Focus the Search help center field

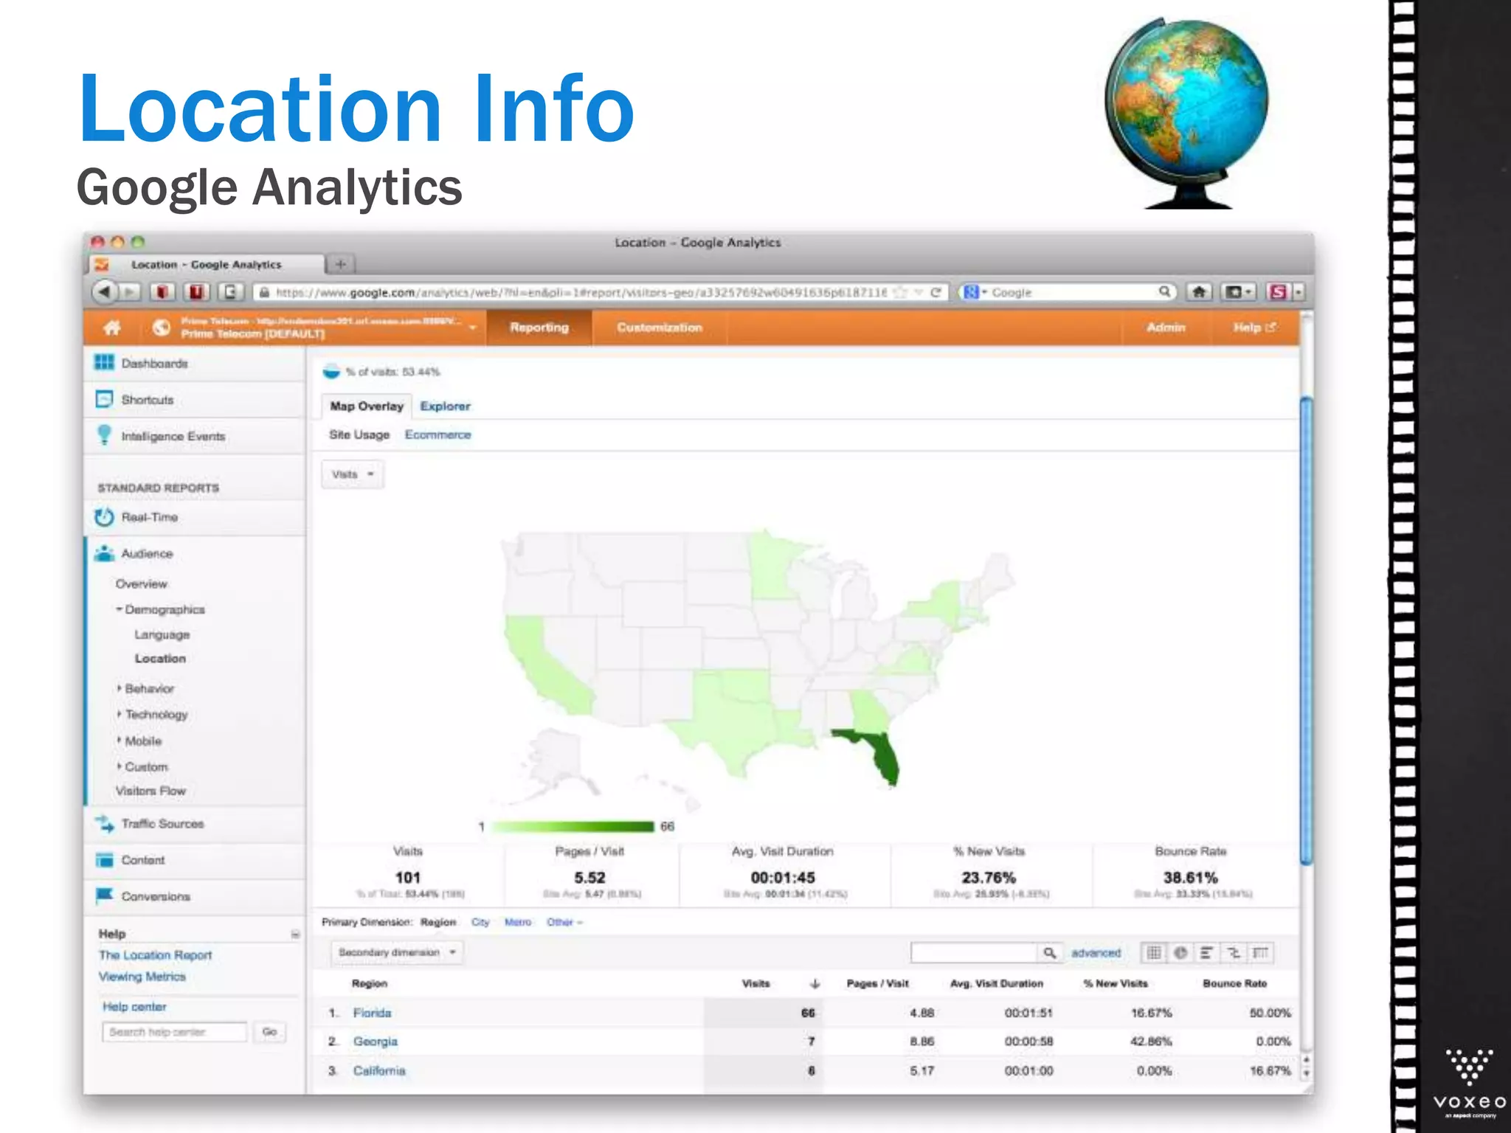pos(174,1031)
